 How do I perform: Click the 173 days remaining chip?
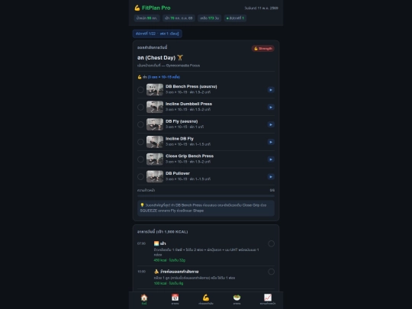click(209, 18)
